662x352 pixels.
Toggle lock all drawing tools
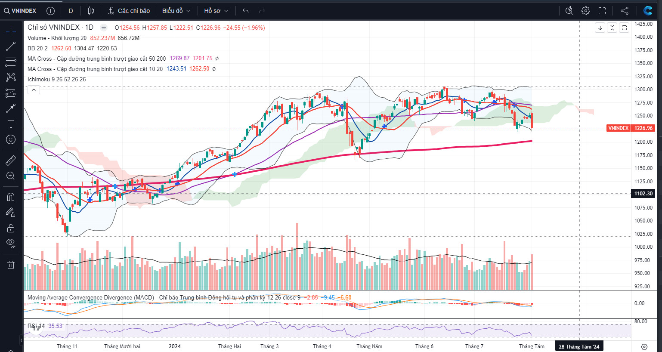click(11, 228)
